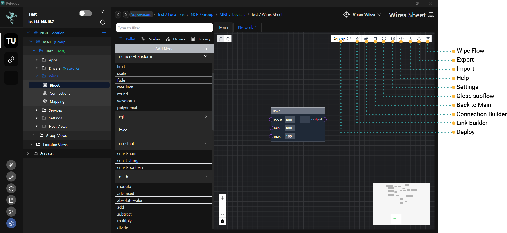This screenshot has width=507, height=233.
Task: Click the plus add icon in left rail
Action: coord(11,78)
